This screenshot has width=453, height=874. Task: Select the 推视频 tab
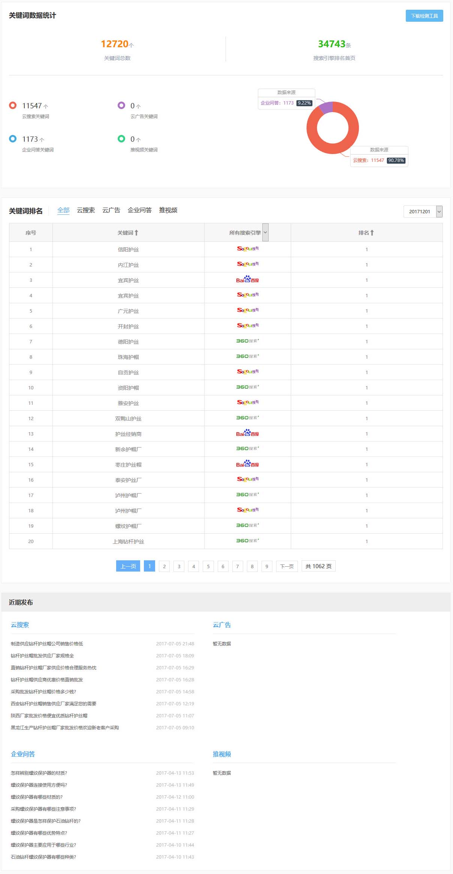(x=168, y=210)
